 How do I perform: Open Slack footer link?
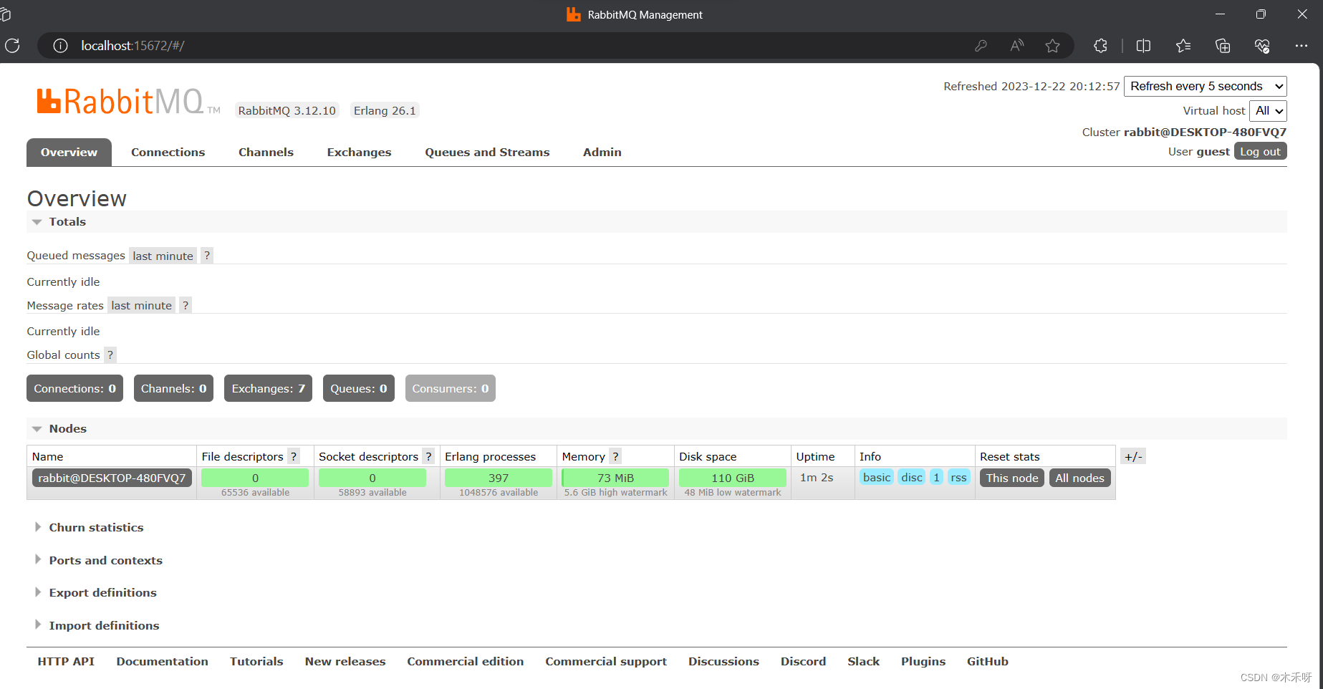coord(863,661)
